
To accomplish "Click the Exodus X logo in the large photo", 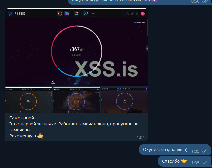I will (10, 14).
